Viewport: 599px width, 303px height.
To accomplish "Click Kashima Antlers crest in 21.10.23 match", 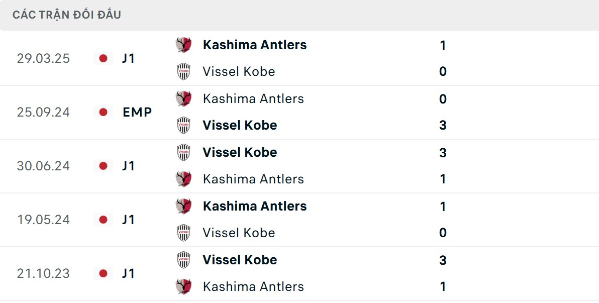I will pos(183,286).
